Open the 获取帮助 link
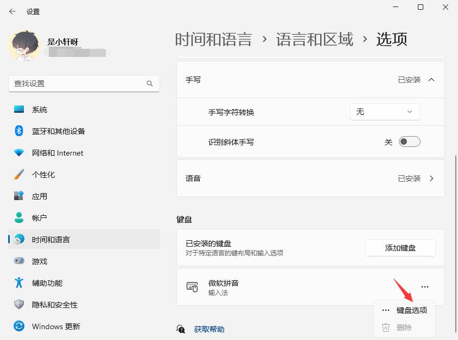 (x=209, y=329)
